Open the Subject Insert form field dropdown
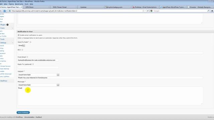Viewport: 214px width, 120px height. click(x=39, y=75)
